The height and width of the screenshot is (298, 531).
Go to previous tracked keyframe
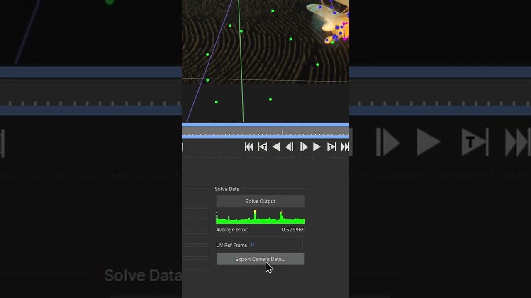coord(263,147)
